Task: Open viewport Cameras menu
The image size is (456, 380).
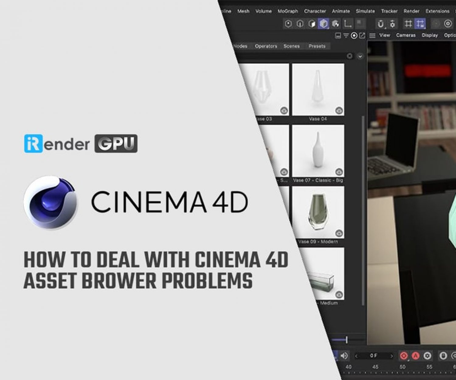Action: [x=406, y=35]
